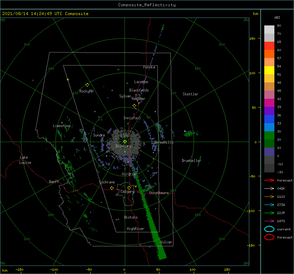Click the yellow diamond marker beside RockyMH
The width and height of the screenshot is (294, 274).
[x=87, y=85]
